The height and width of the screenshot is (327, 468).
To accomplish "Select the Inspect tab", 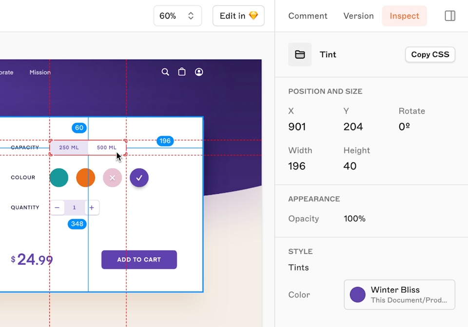I will coord(405,16).
